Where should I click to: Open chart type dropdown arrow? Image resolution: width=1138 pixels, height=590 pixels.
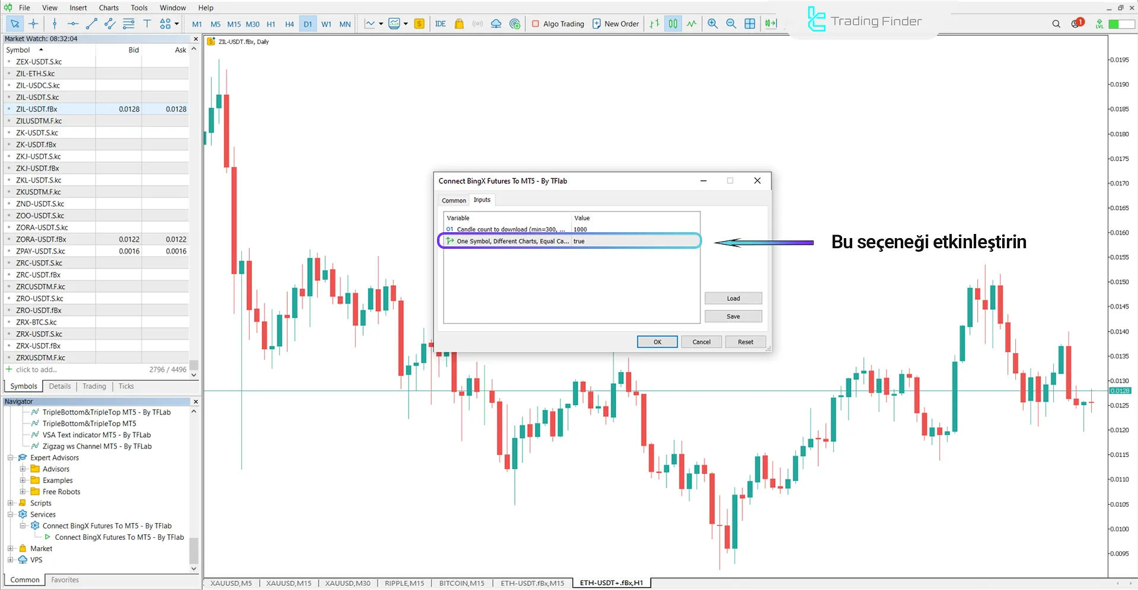pos(381,24)
